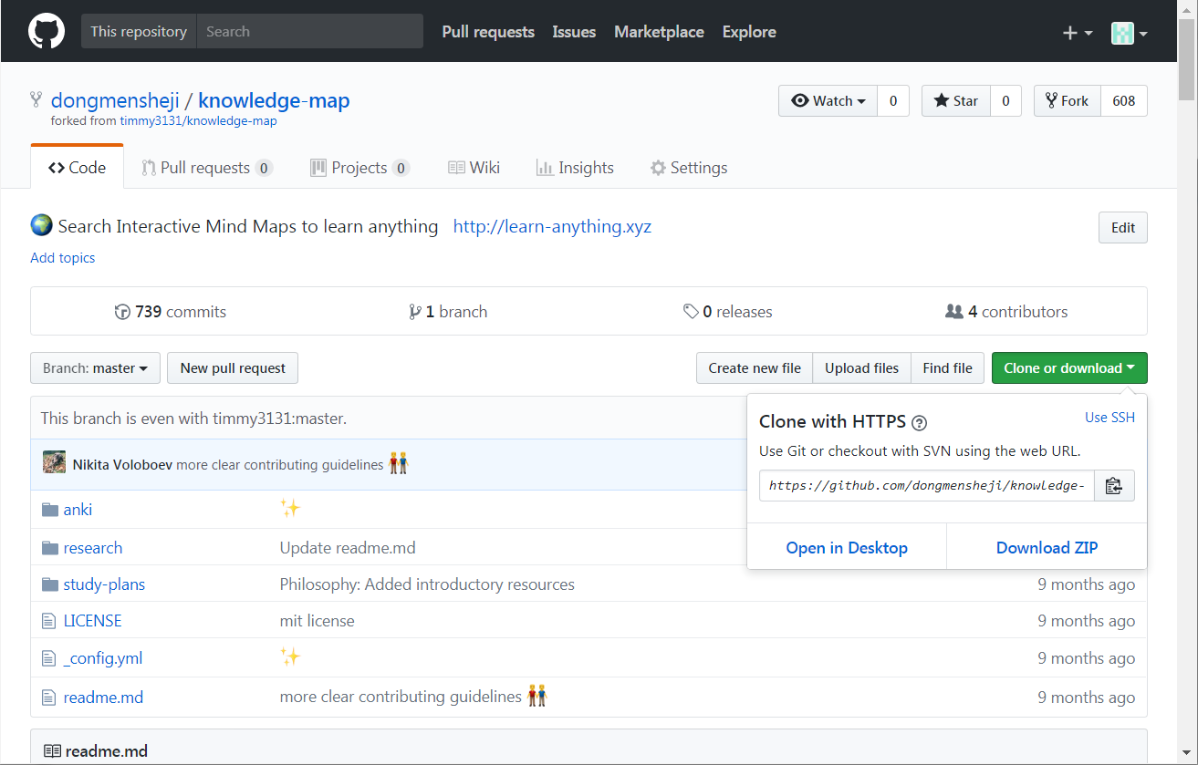The height and width of the screenshot is (765, 1198).
Task: View watchers count 0
Action: (893, 101)
